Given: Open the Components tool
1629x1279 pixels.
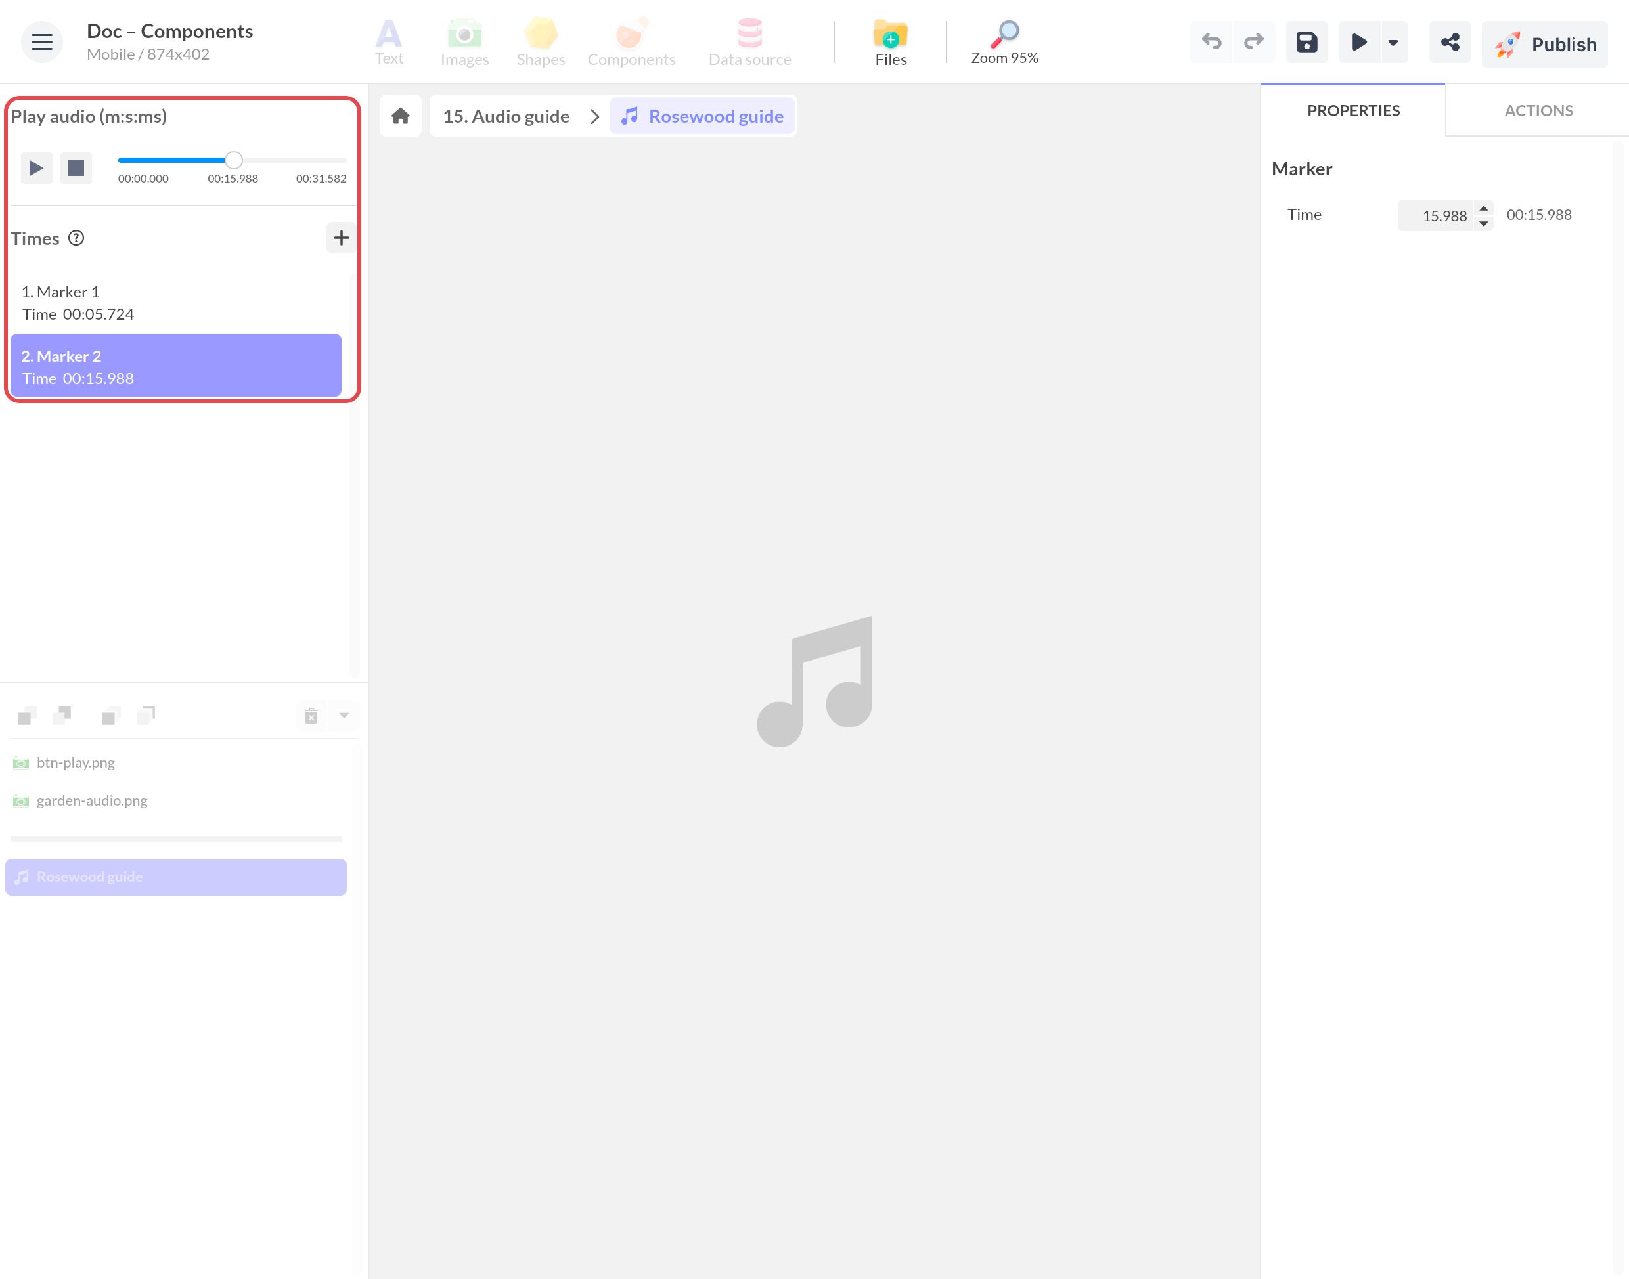Looking at the screenshot, I should point(631,43).
